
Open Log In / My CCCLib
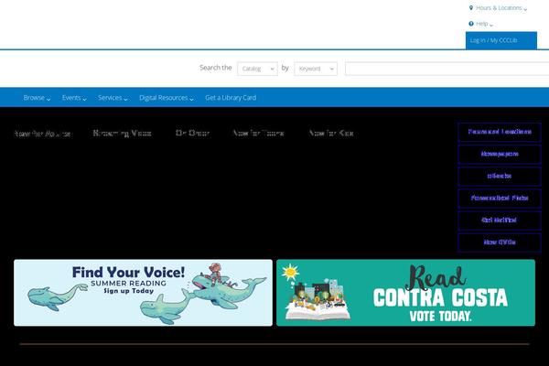click(x=501, y=40)
